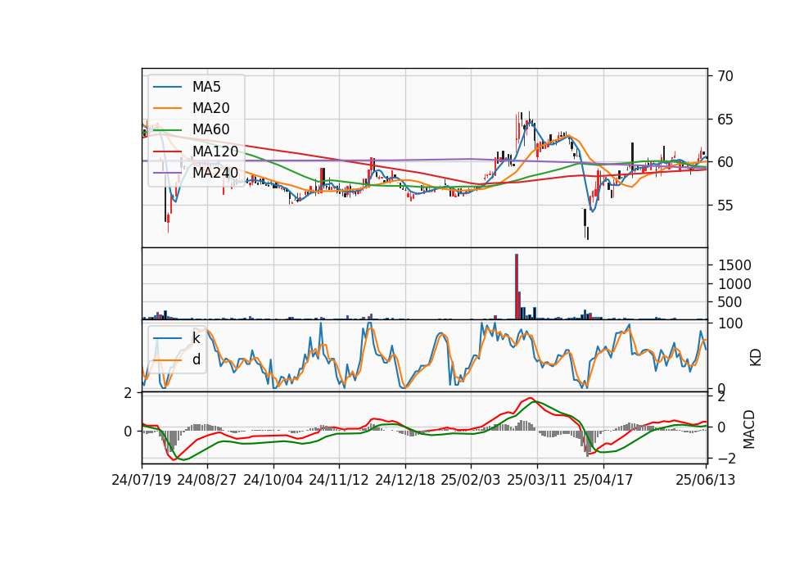786x565 pixels.
Task: Click the volume axis value 500
Action: coord(730,302)
